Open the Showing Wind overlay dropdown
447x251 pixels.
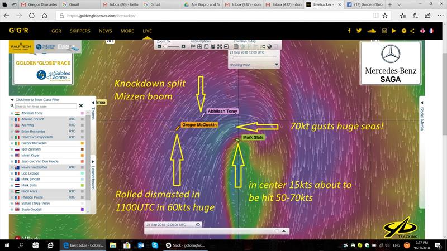coord(253,65)
